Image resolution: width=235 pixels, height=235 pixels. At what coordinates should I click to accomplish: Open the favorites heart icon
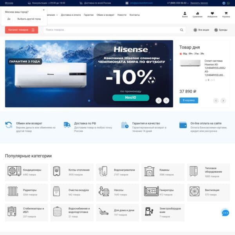tap(212, 15)
